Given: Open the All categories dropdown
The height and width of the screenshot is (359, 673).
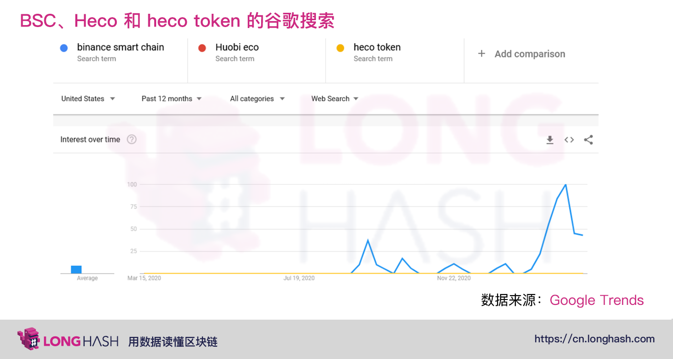Looking at the screenshot, I should click(x=257, y=98).
